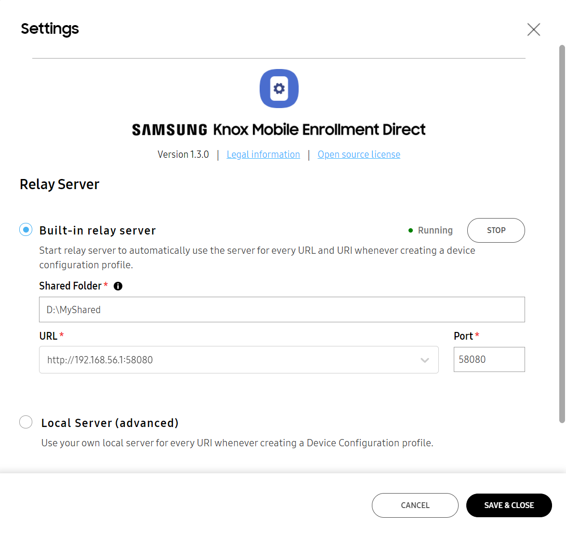566x537 pixels.
Task: Click the Settings dialog title
Action: pyautogui.click(x=50, y=29)
